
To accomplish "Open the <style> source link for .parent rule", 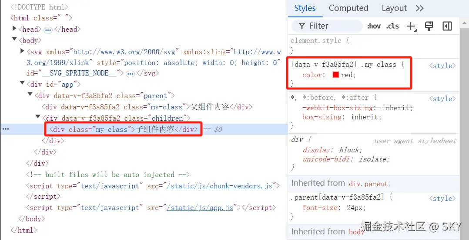I will click(x=443, y=198).
